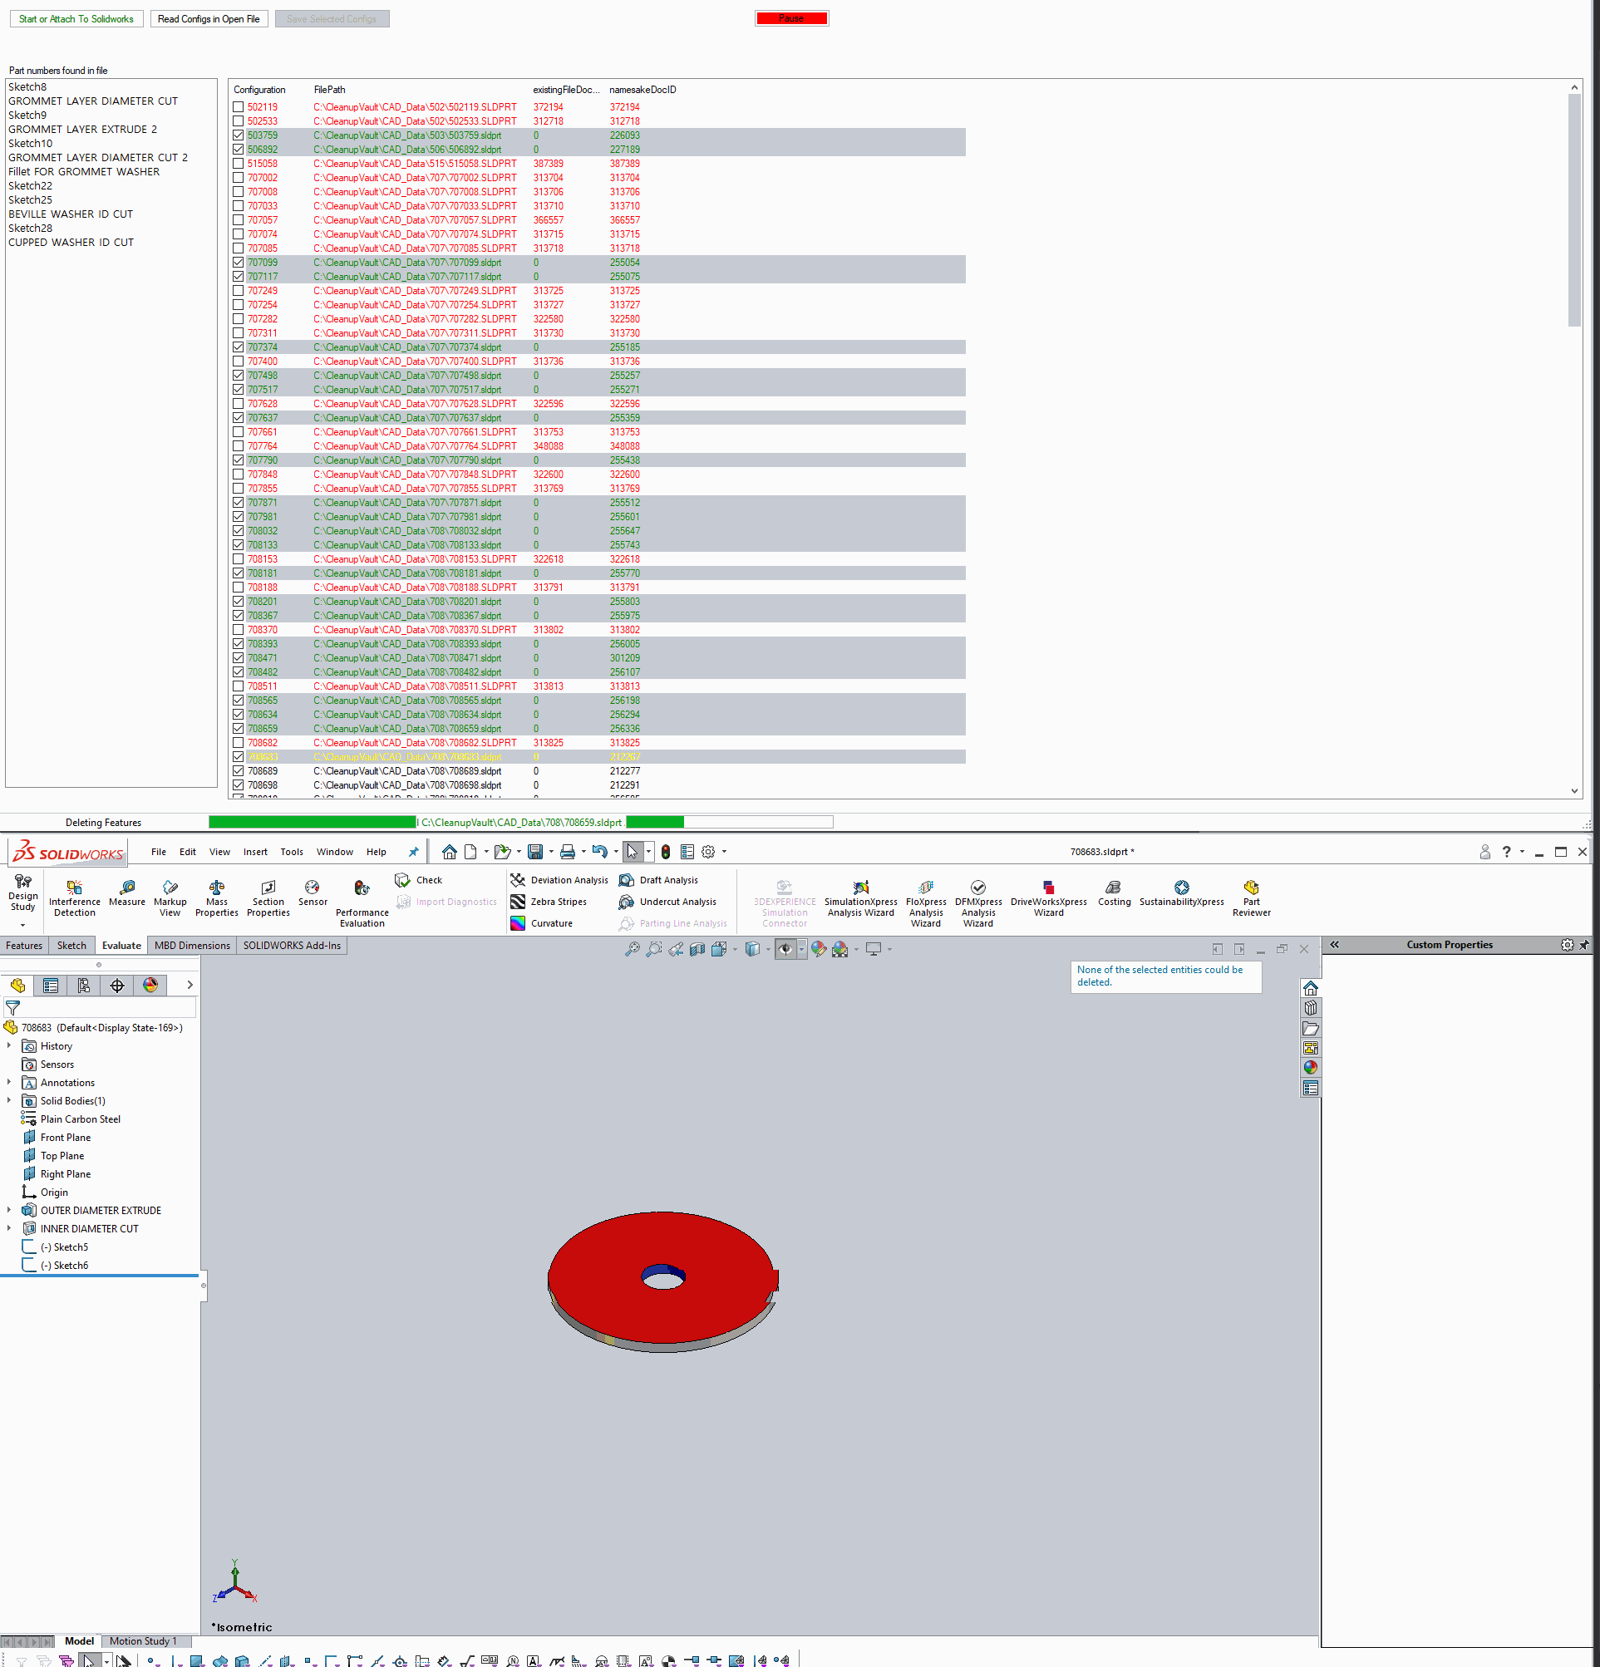Switch to the Features tab
The image size is (1600, 1667).
pos(24,945)
